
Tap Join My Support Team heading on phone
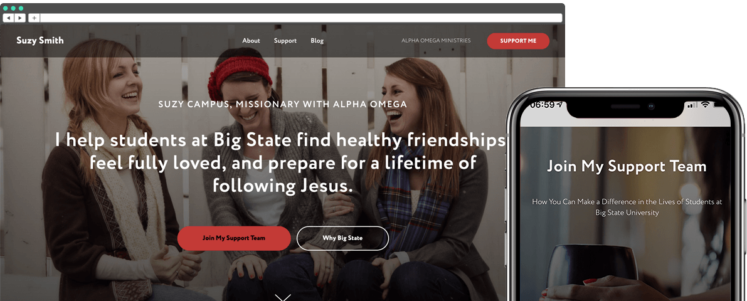click(627, 167)
